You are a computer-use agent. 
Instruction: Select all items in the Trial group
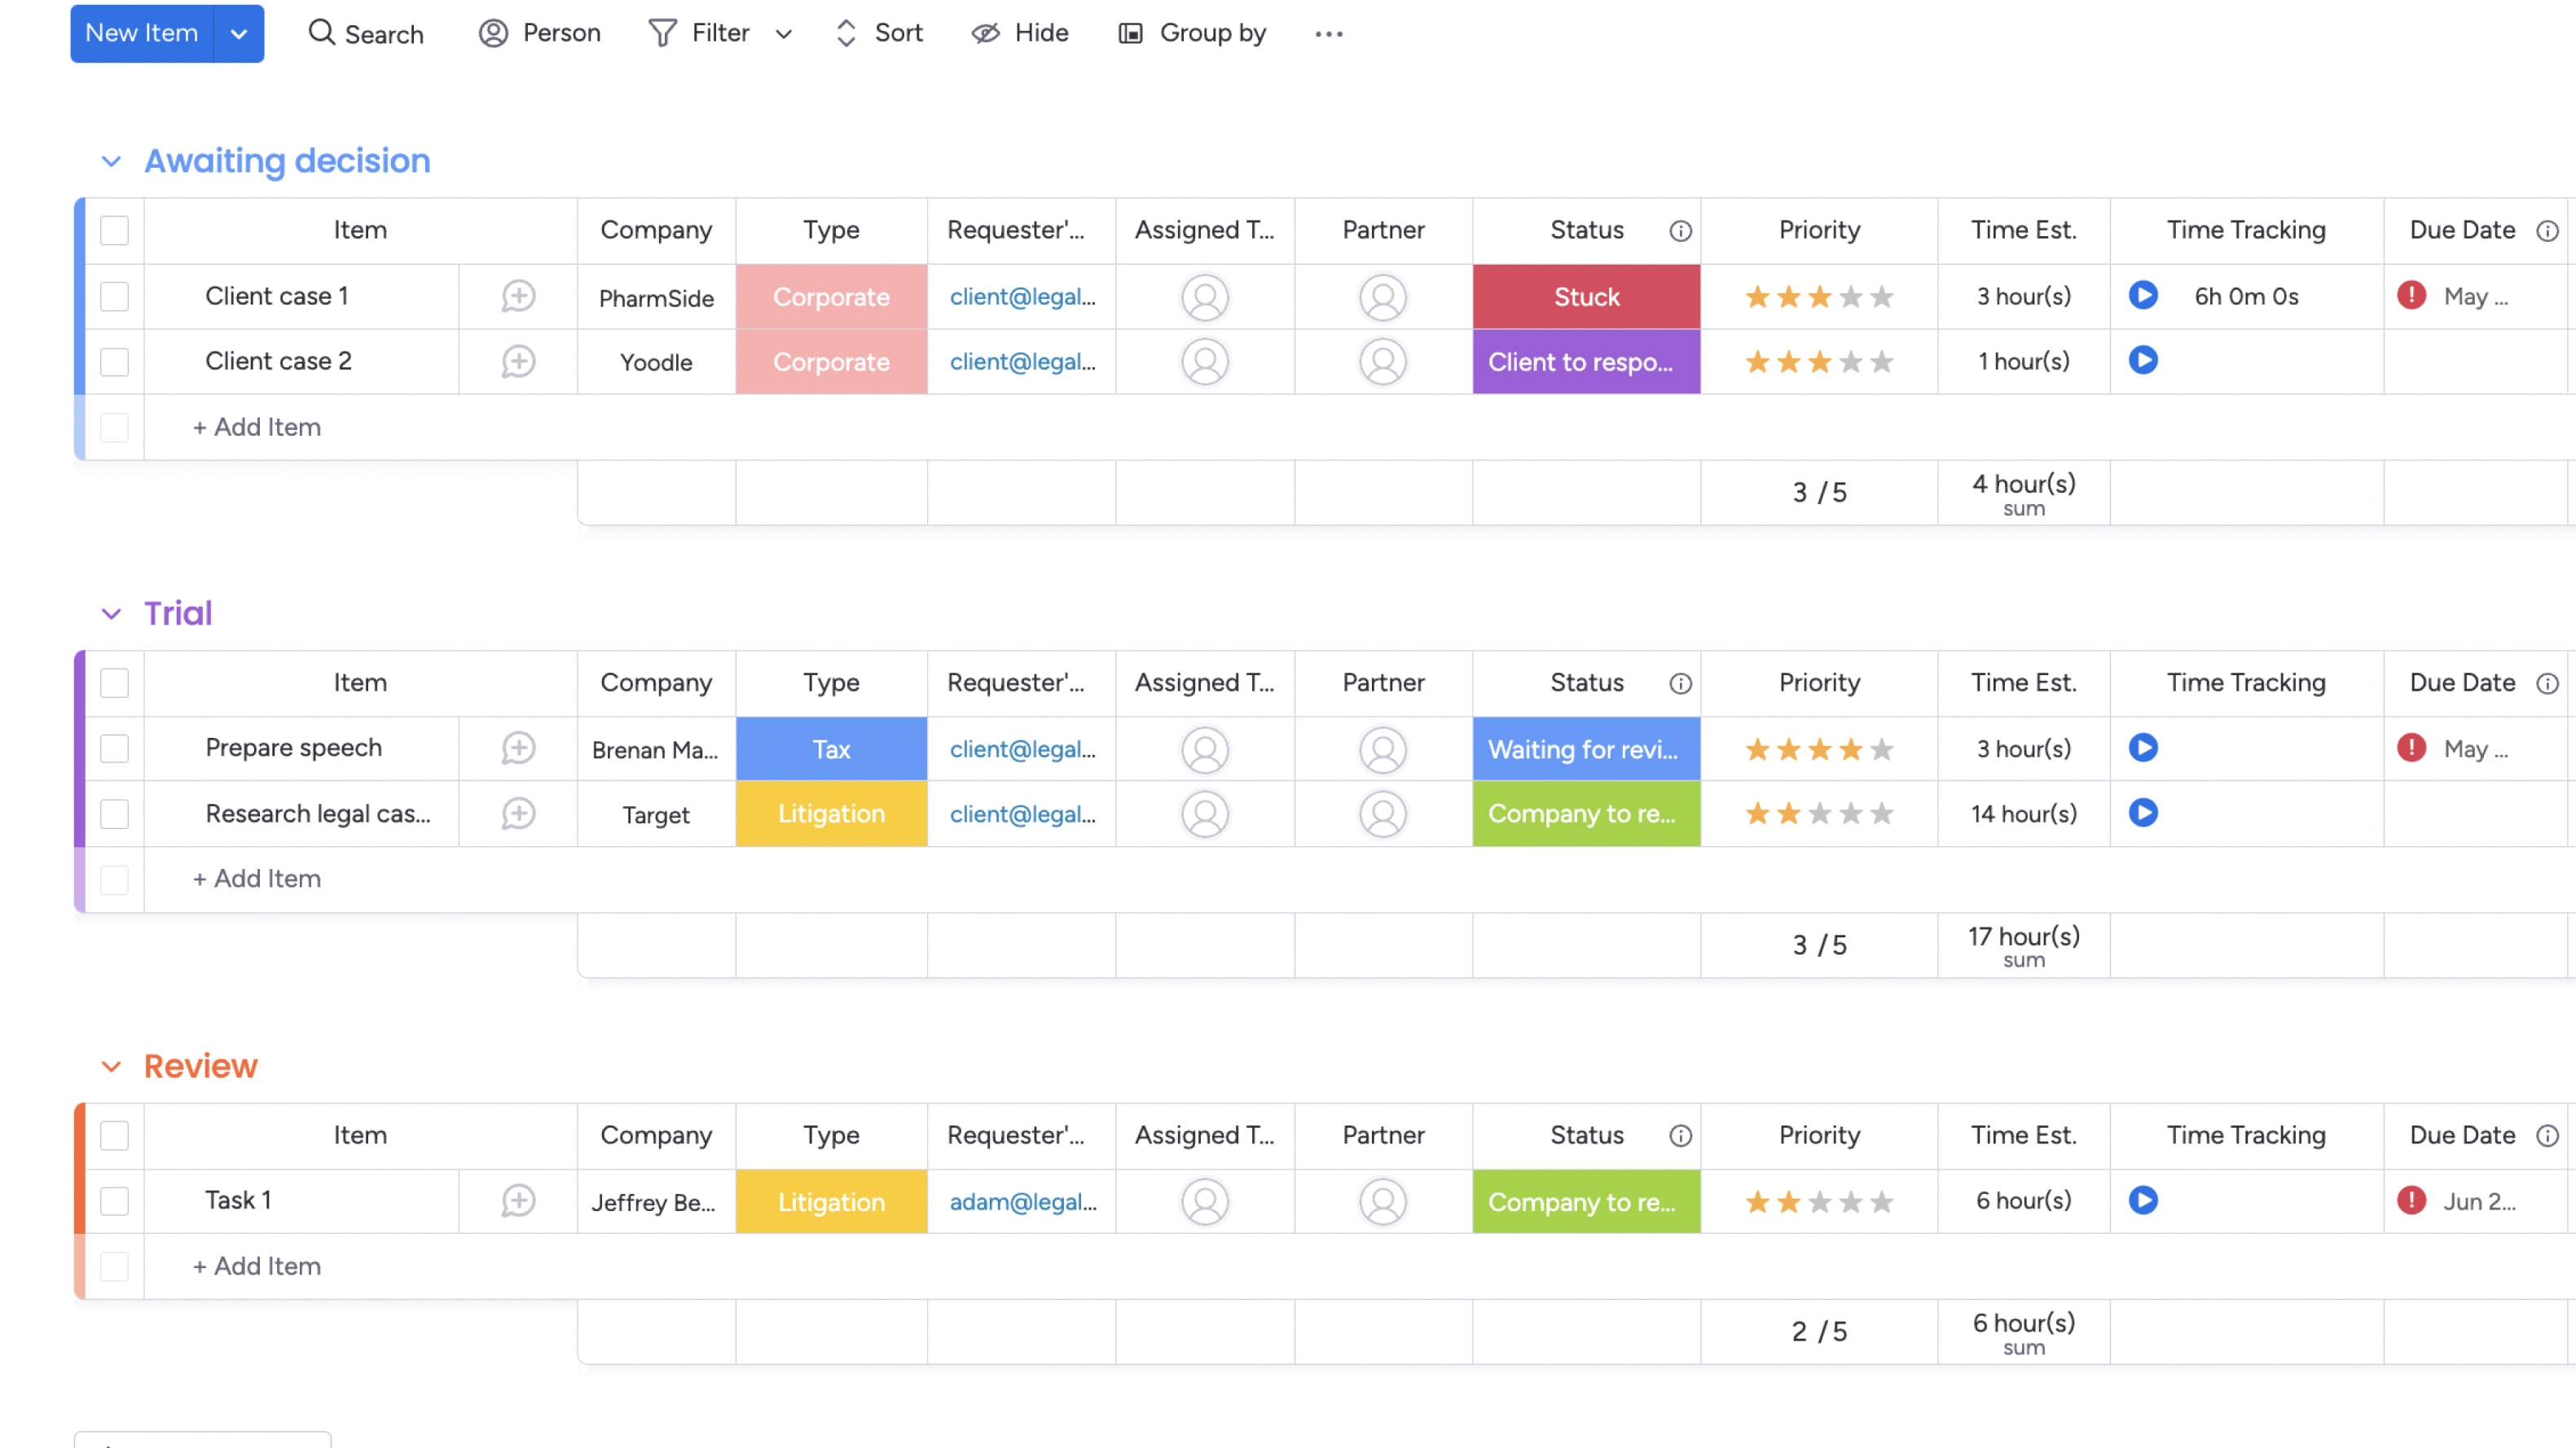114,683
